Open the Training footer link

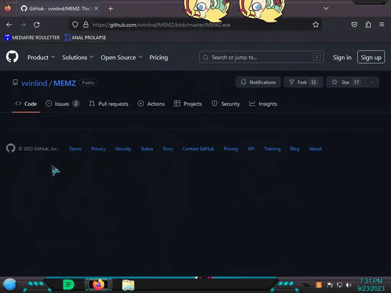click(272, 149)
